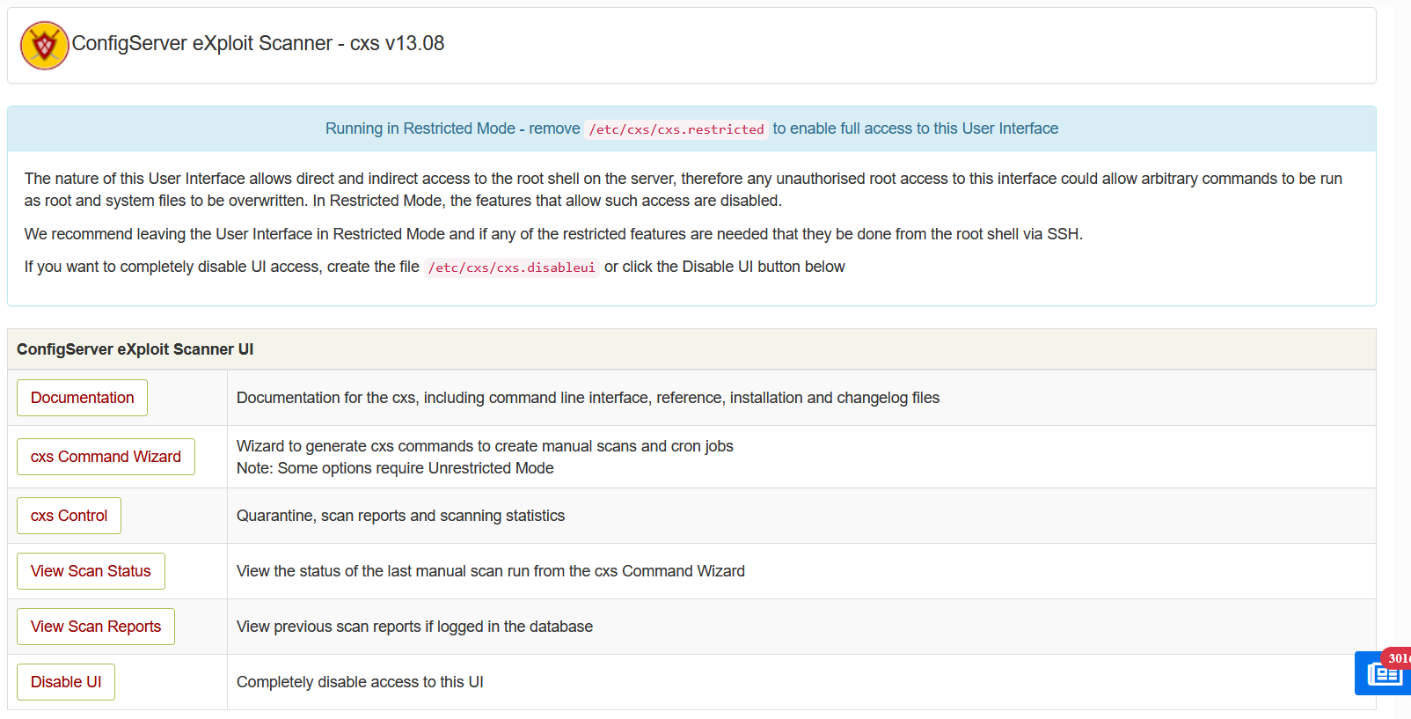Click the Running in Restricted Mode banner text
The width and height of the screenshot is (1411, 719).
[x=452, y=128]
